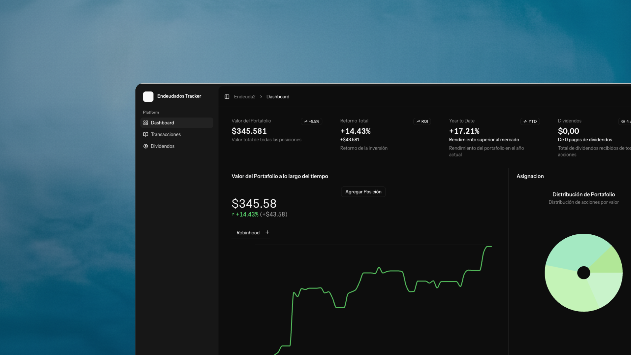This screenshot has height=355, width=631.
Task: Click the ROI badge icon
Action: click(x=418, y=121)
